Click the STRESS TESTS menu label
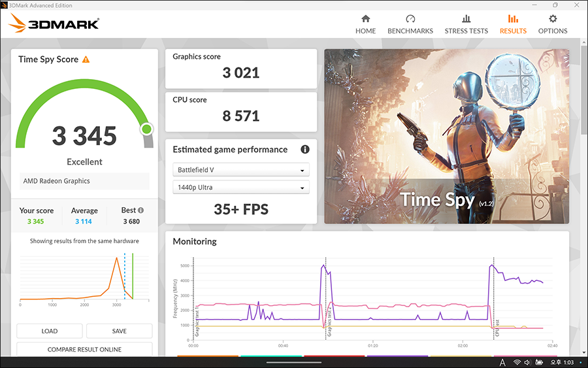This screenshot has height=368, width=588. (466, 31)
